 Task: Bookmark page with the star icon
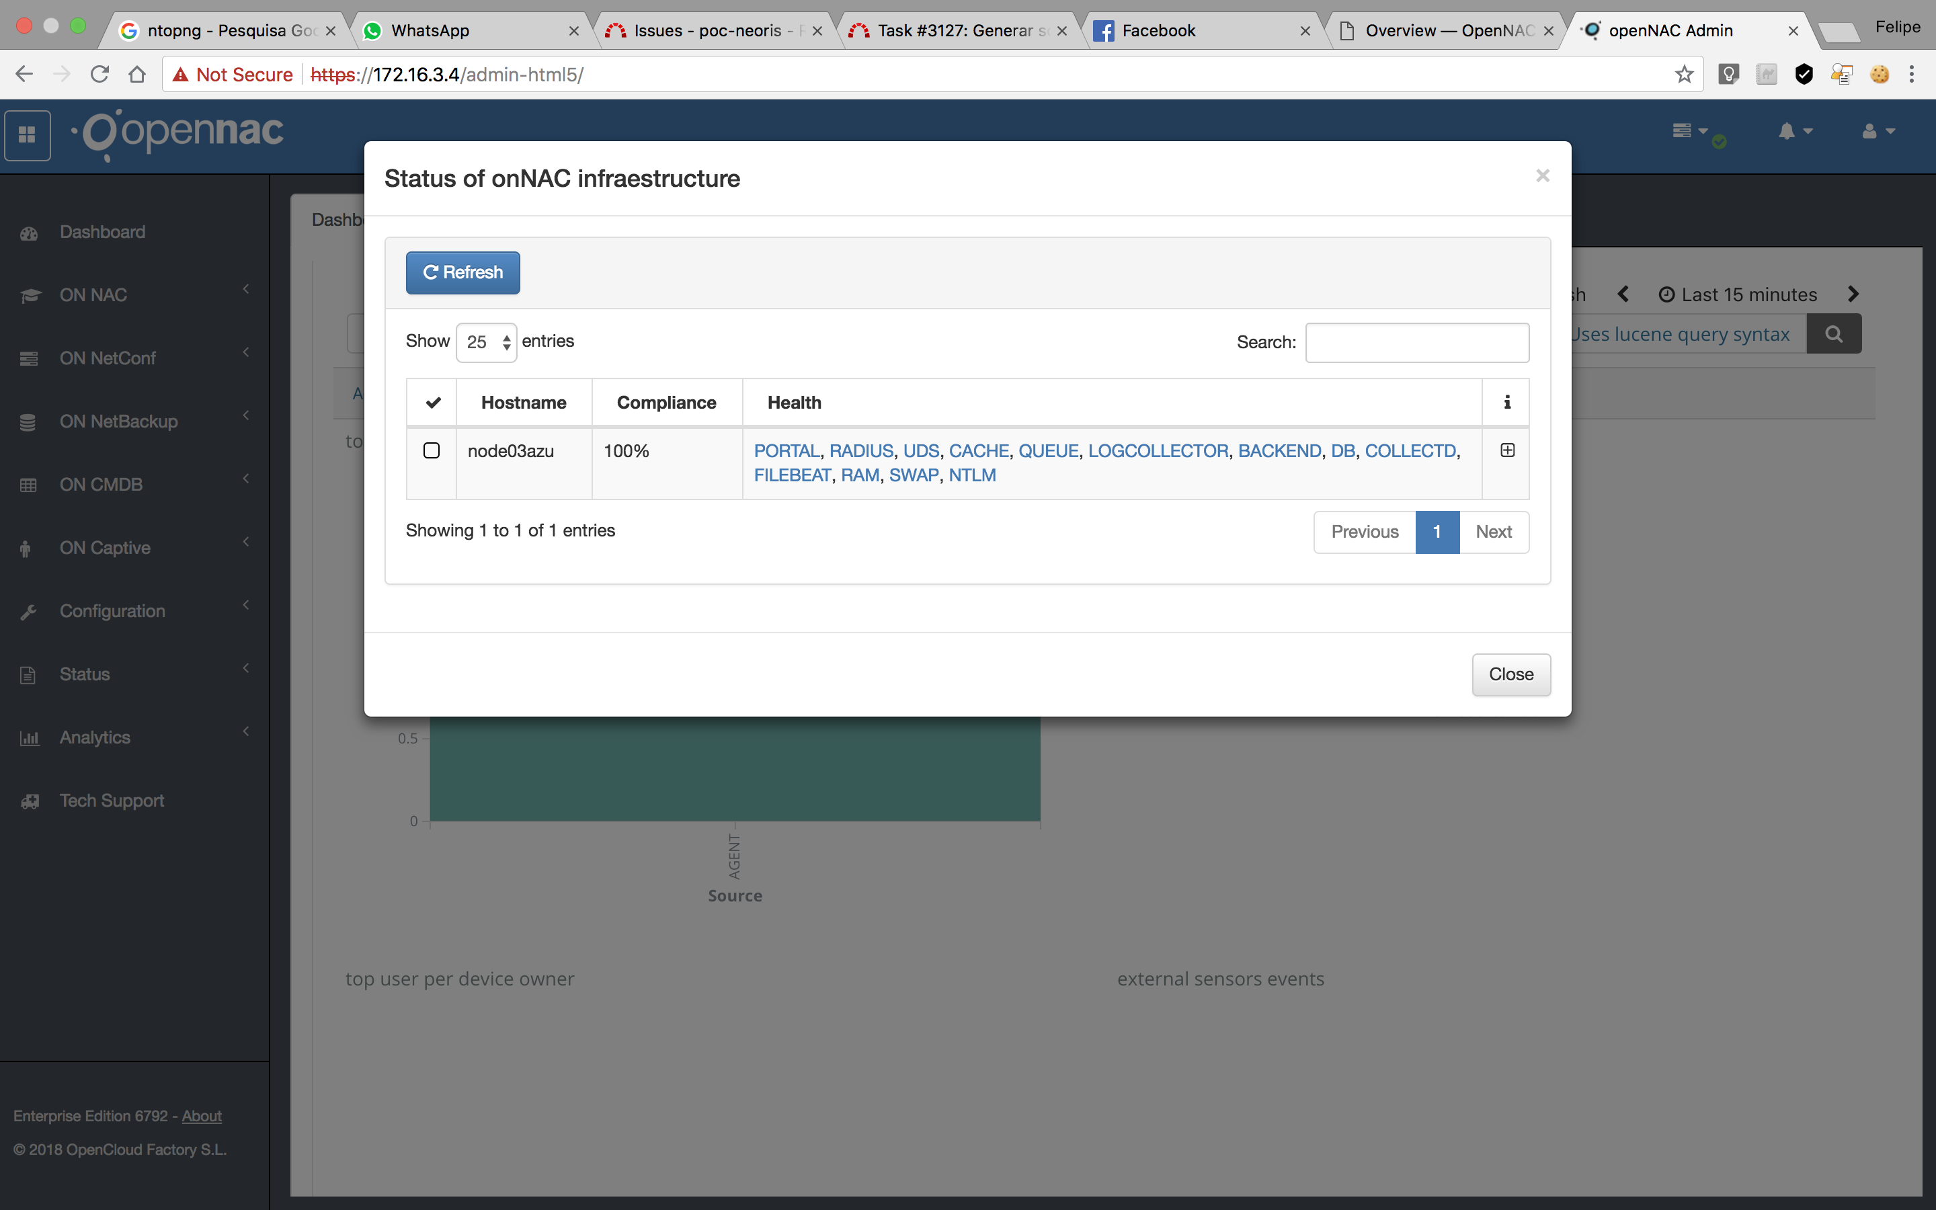1684,75
